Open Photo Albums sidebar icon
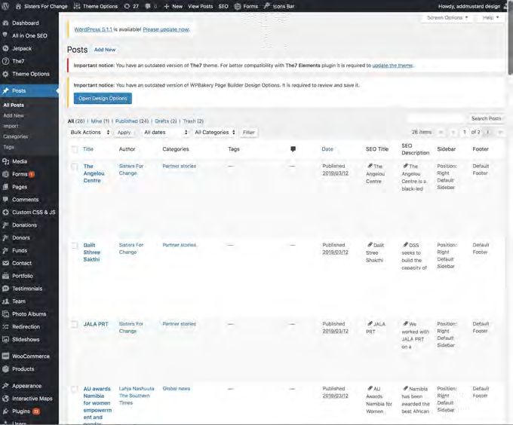This screenshot has height=425, width=513. point(5,314)
